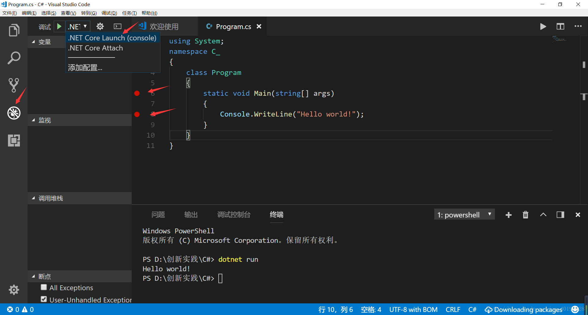Click the code minimap preview
The width and height of the screenshot is (588, 315).
(x=559, y=39)
